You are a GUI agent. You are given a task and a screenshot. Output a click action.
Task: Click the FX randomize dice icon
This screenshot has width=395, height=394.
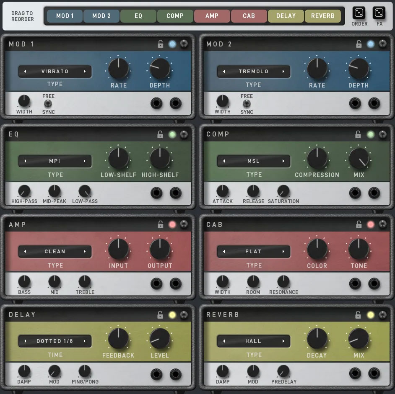click(x=379, y=12)
